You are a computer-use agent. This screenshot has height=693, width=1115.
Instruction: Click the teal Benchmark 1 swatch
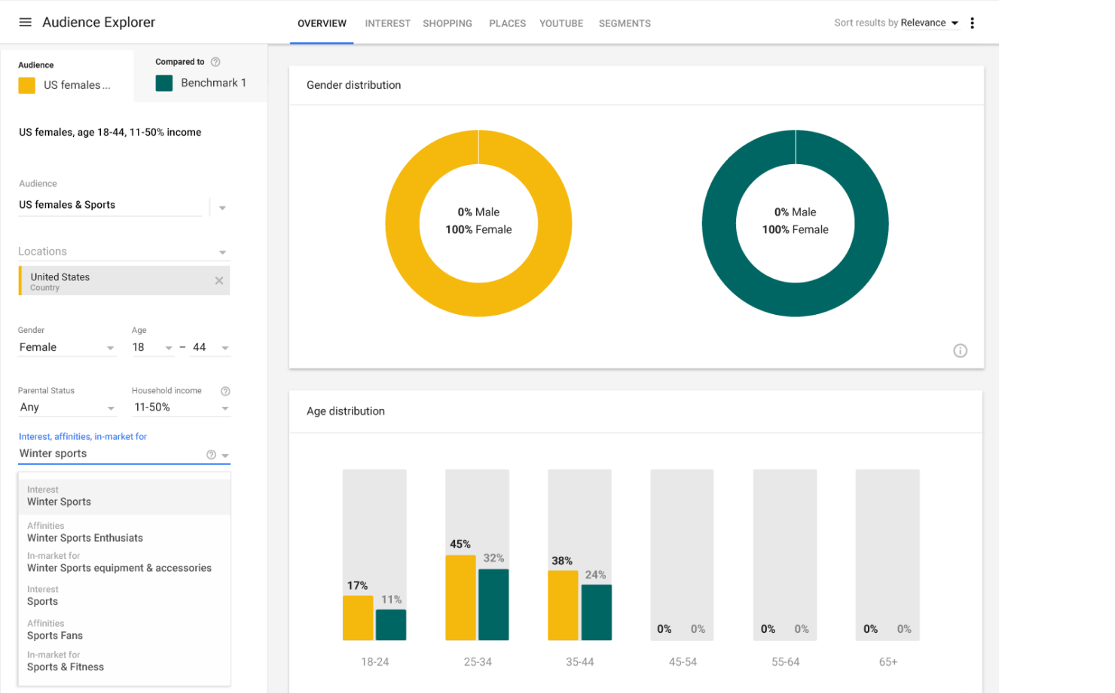coord(164,83)
